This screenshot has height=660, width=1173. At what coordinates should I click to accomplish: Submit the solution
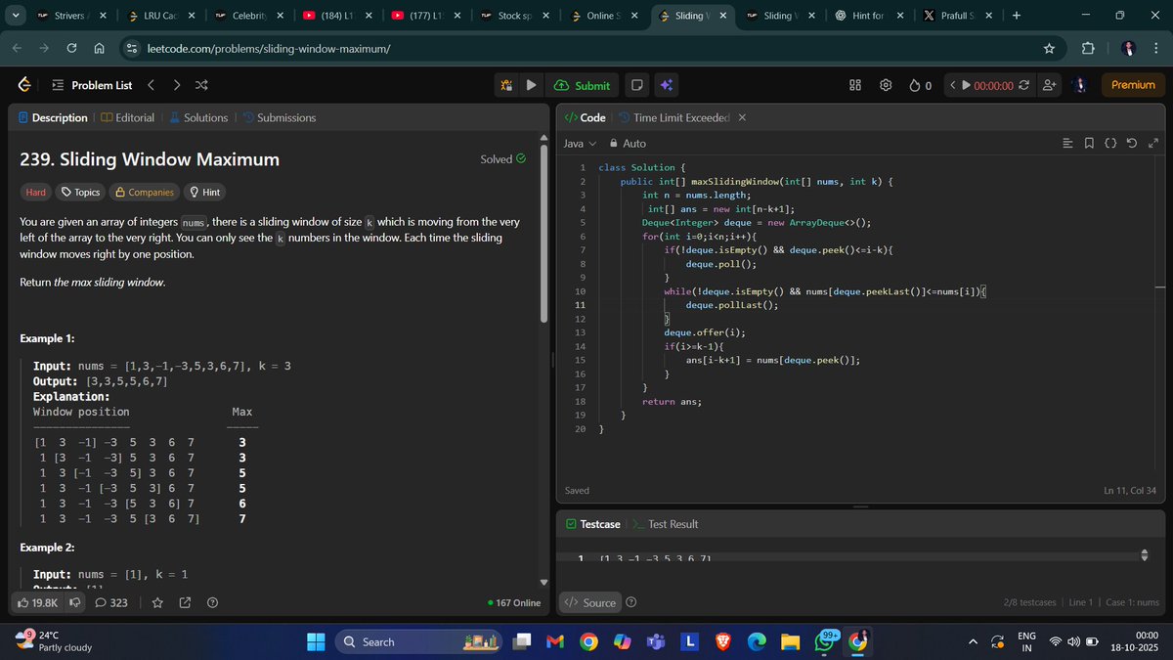583,85
